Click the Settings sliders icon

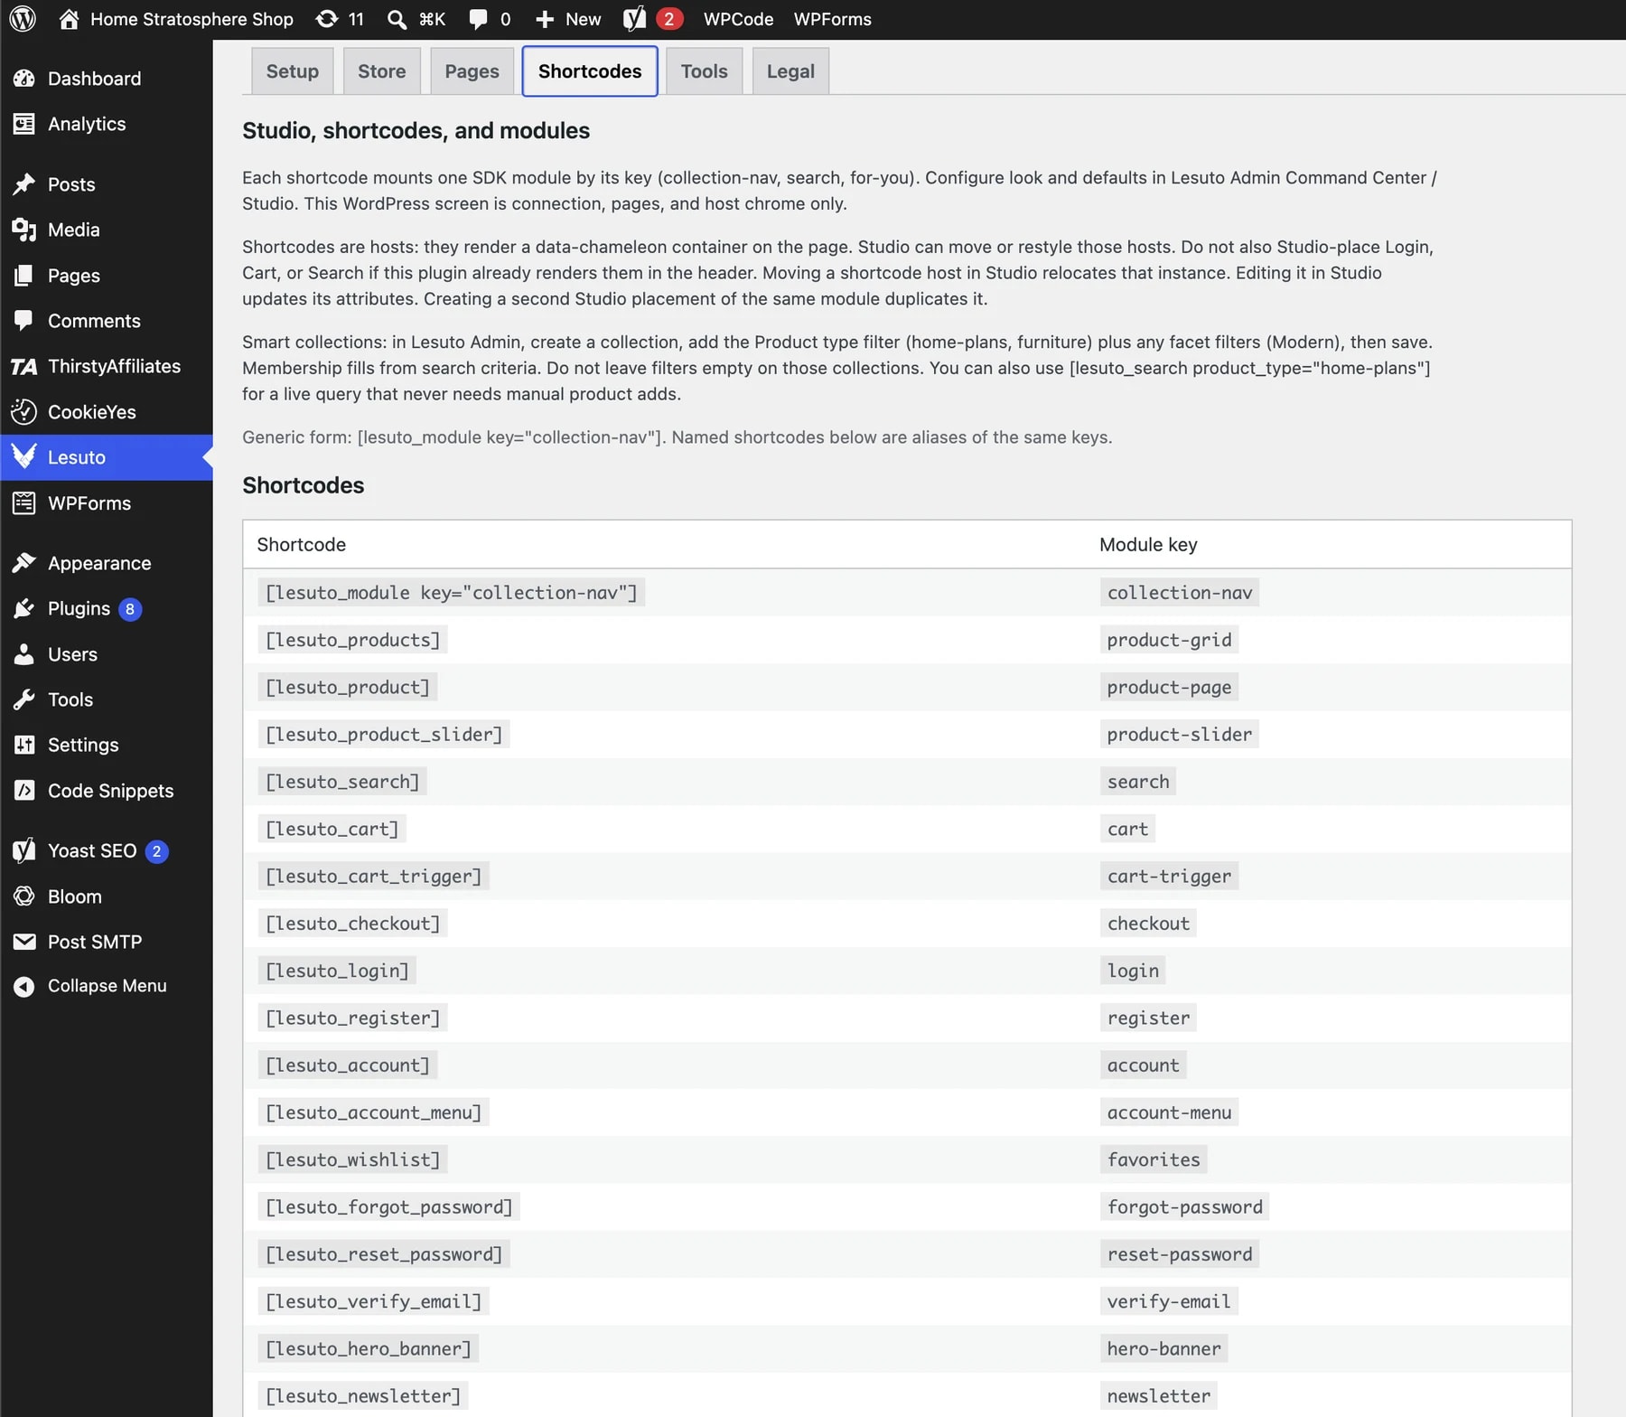pyautogui.click(x=24, y=745)
